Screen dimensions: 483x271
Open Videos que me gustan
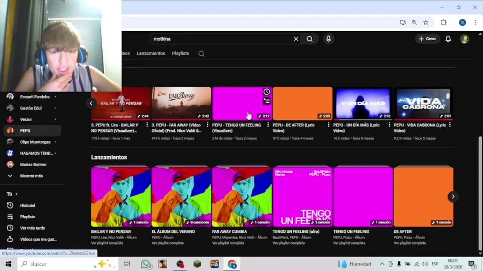[32, 239]
